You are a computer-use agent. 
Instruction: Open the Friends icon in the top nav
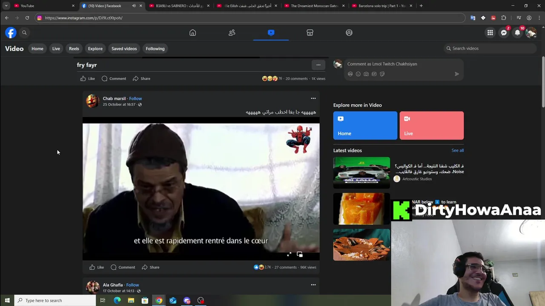(232, 33)
